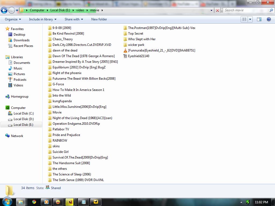This screenshot has width=275, height=206.
Task: Open the address bar history dropdown
Action: (212, 10)
